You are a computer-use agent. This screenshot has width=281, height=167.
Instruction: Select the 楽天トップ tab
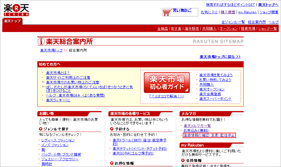coord(12,21)
